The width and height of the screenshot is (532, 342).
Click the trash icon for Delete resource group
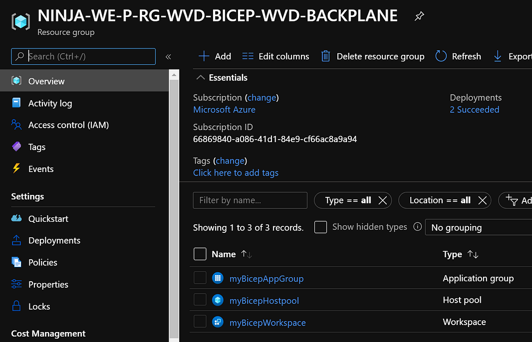[x=325, y=56]
